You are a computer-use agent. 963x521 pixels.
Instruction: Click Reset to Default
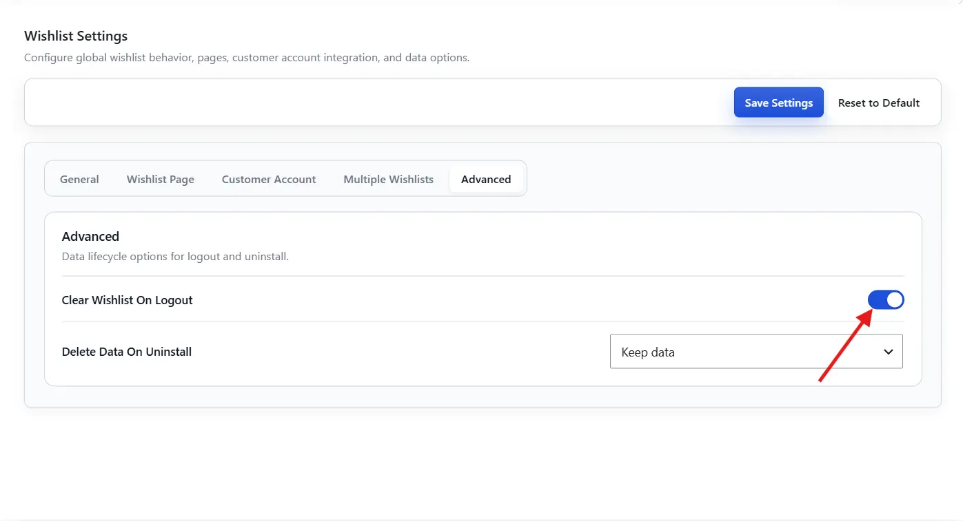pos(878,103)
